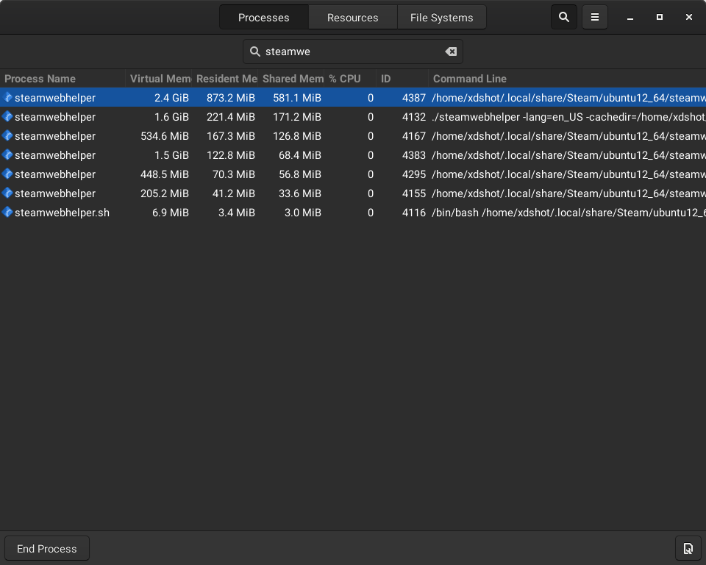Click the /bin/bash command line entry
This screenshot has height=565, width=706.
(x=568, y=213)
